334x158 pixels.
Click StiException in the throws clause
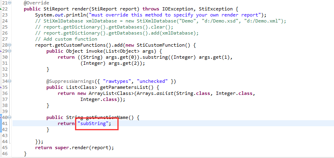[x=216, y=9]
